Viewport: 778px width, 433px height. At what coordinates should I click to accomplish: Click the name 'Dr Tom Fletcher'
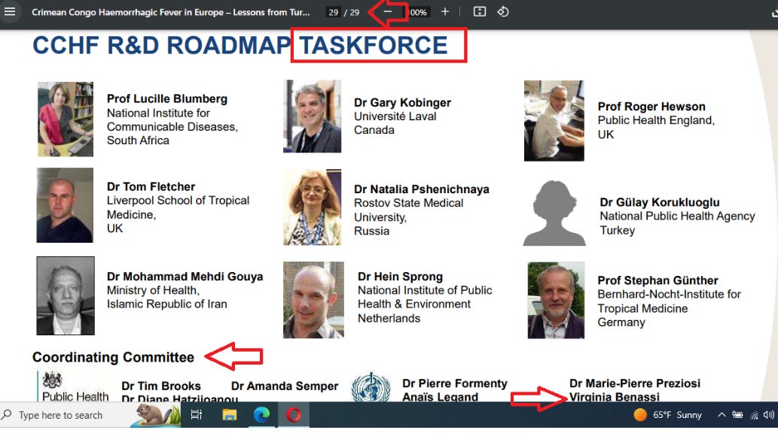click(x=151, y=186)
